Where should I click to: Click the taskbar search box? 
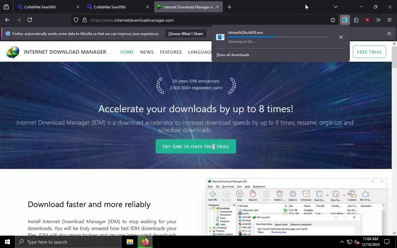[x=68, y=242]
